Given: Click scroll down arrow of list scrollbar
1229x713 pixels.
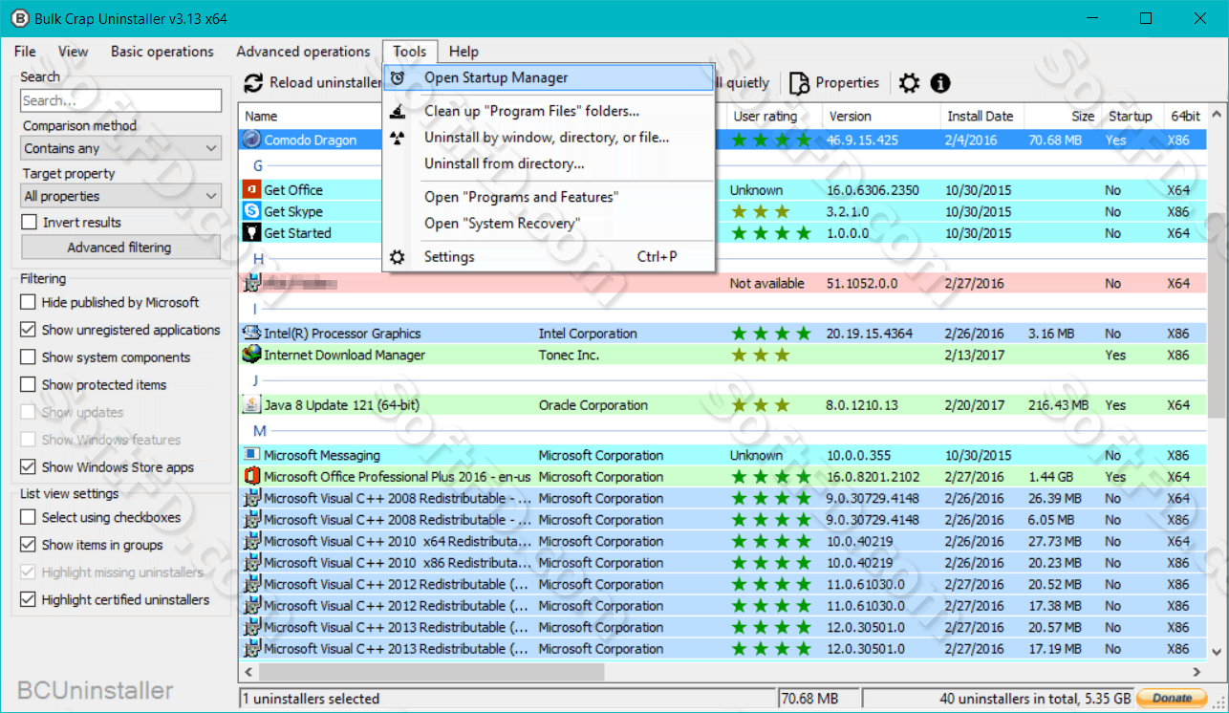Looking at the screenshot, I should (1217, 651).
